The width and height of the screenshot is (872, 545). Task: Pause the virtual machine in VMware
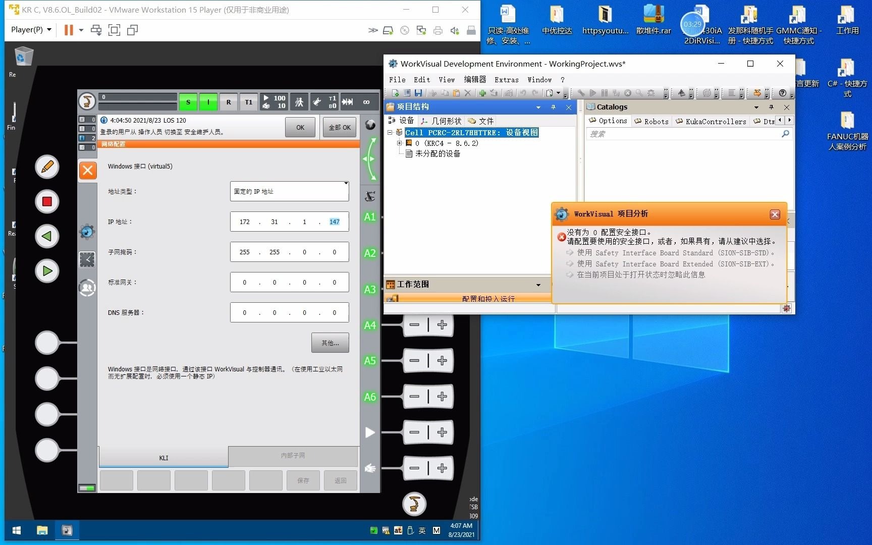point(69,30)
